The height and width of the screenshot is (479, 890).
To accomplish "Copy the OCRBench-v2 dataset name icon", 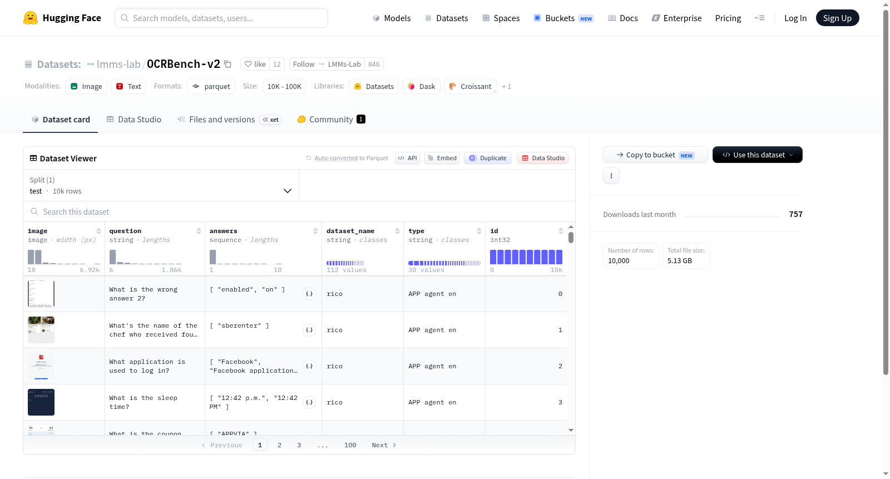I will 228,64.
